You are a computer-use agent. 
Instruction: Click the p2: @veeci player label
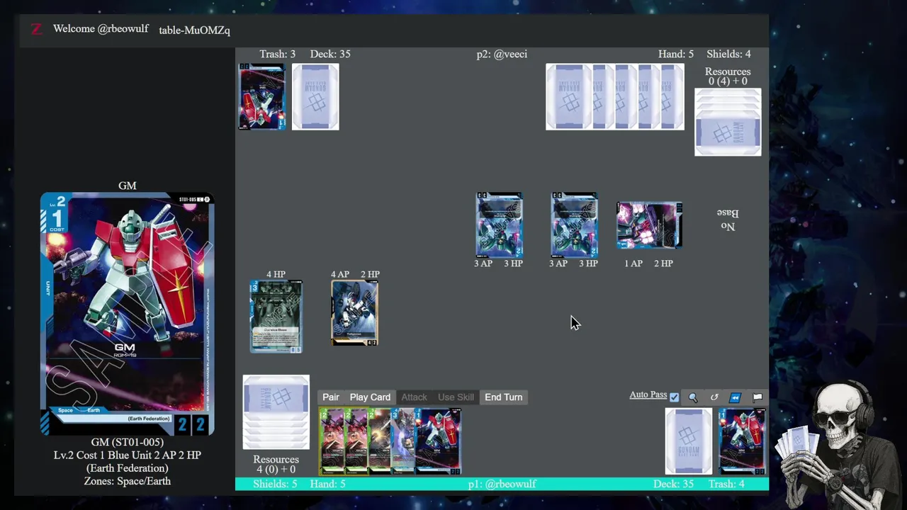click(502, 54)
